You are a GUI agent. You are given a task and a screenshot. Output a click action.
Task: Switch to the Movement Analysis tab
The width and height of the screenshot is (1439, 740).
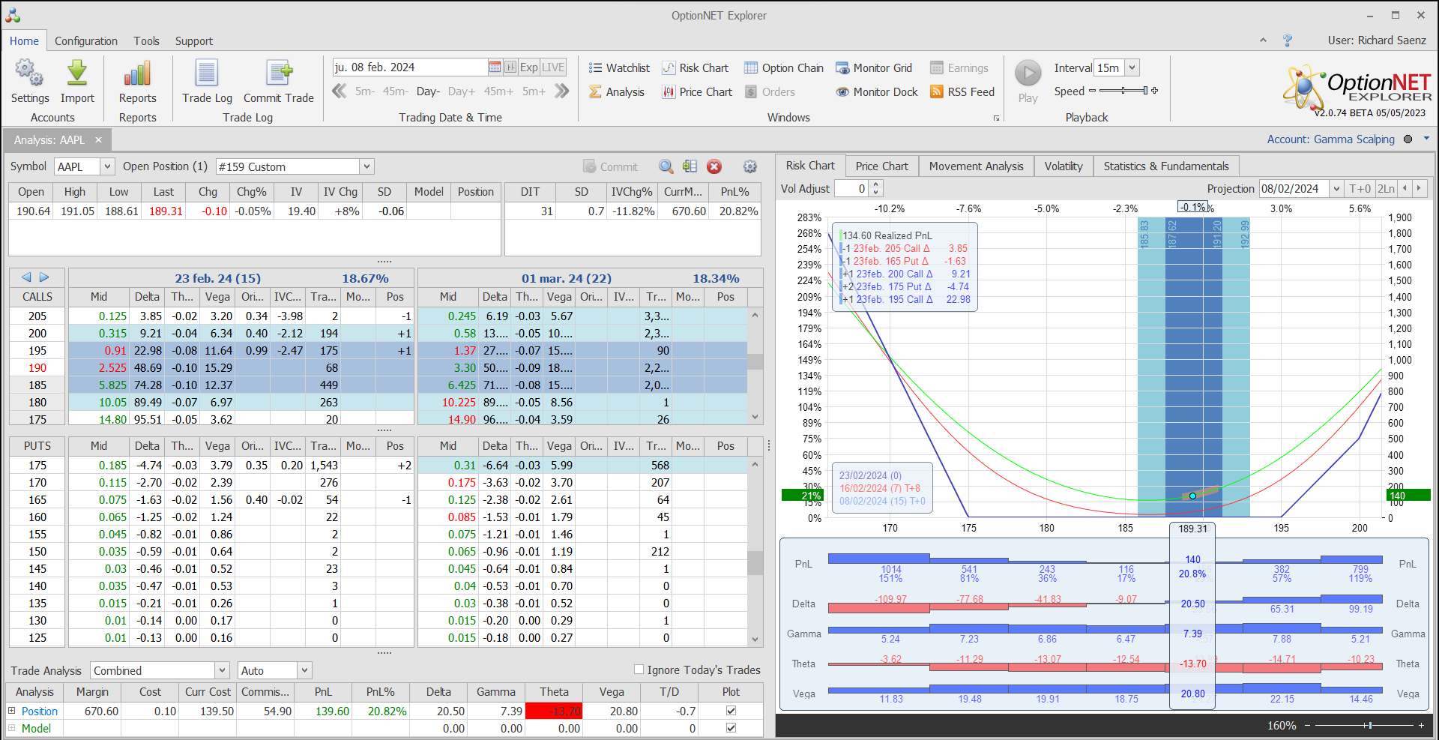(x=976, y=166)
